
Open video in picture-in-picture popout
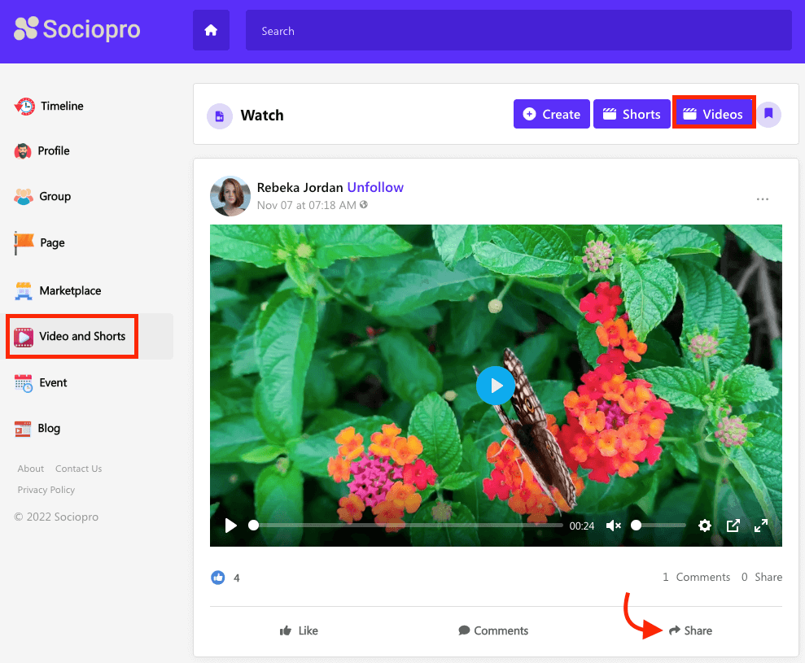[x=733, y=526]
